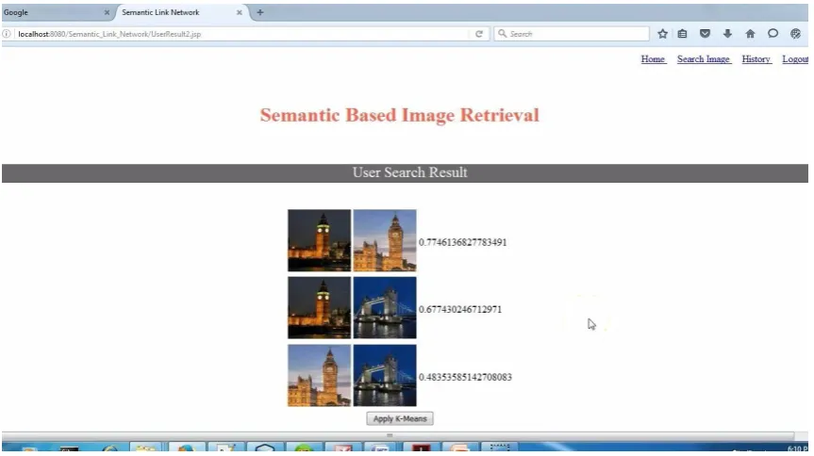Image resolution: width=814 pixels, height=456 pixels.
Task: Click the Pocket save icon
Action: 705,34
